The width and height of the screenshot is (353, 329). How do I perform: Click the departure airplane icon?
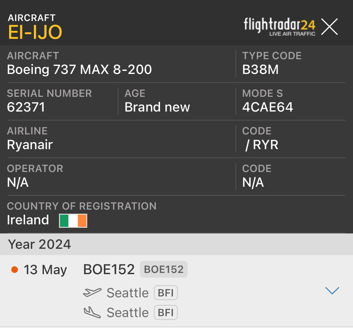(92, 293)
